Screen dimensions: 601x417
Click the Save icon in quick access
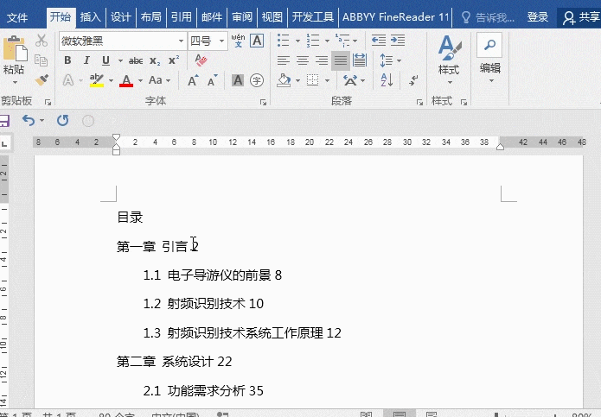tap(3, 121)
